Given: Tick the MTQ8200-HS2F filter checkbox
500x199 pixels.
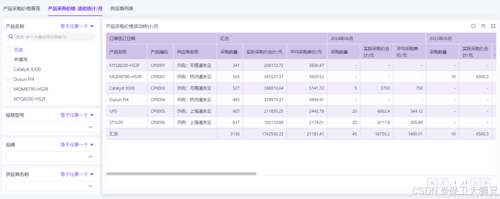Looking at the screenshot, I should 8,99.
